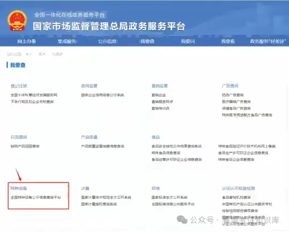Open the 直销企业 link
This screenshot has width=289, height=232.
click(159, 95)
